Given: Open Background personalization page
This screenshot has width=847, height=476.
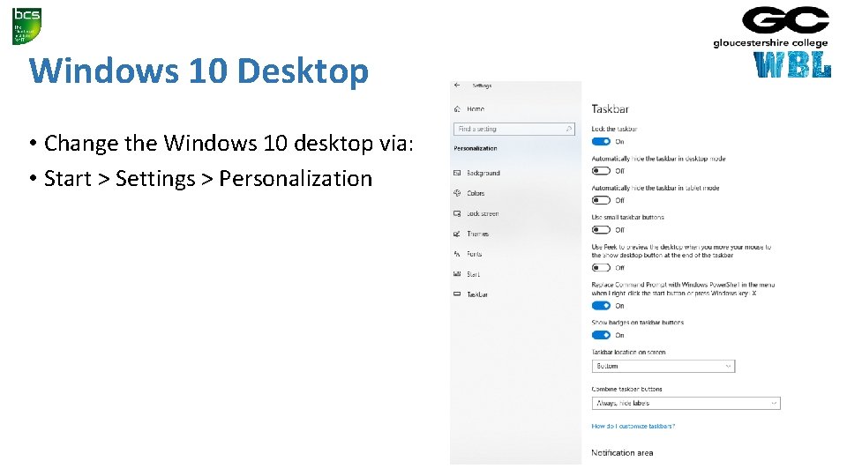Looking at the screenshot, I should point(483,174).
